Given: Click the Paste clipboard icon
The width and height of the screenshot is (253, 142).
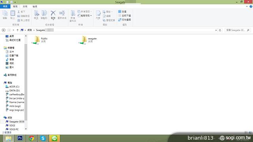Looking at the screenshot, I should (x=13, y=13).
